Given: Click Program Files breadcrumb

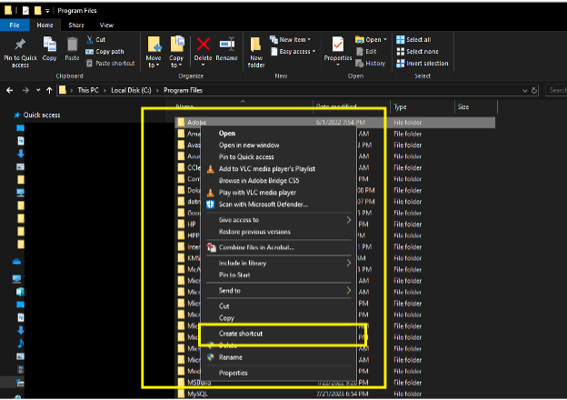Looking at the screenshot, I should (183, 90).
